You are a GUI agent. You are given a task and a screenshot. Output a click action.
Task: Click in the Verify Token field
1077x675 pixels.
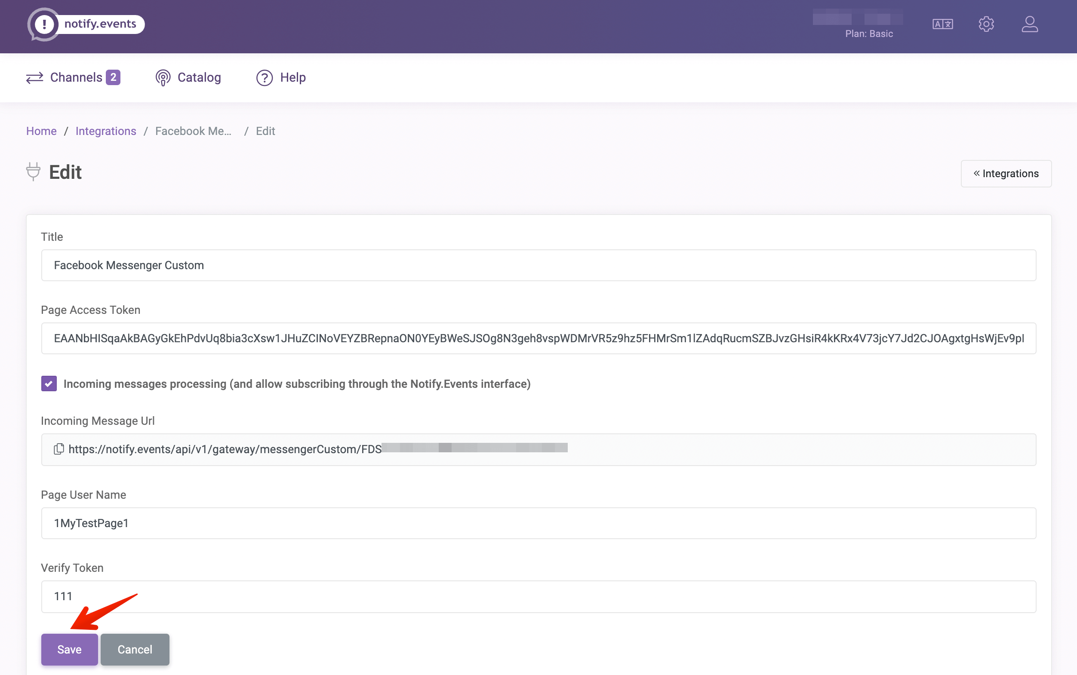click(x=538, y=596)
